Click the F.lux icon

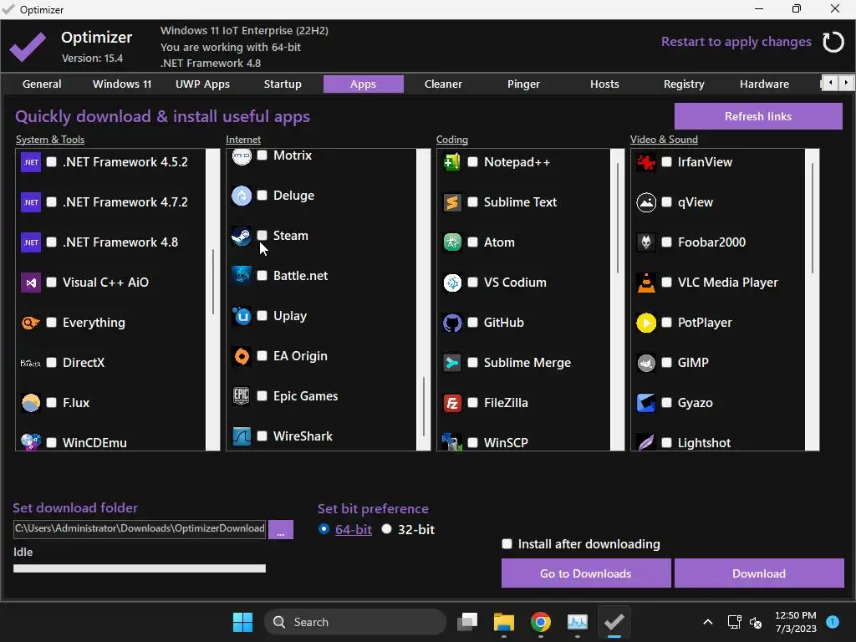coord(31,403)
